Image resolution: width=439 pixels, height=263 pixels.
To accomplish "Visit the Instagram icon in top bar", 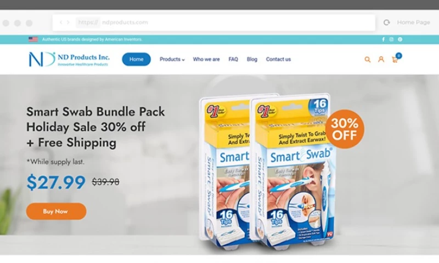I will pos(391,39).
